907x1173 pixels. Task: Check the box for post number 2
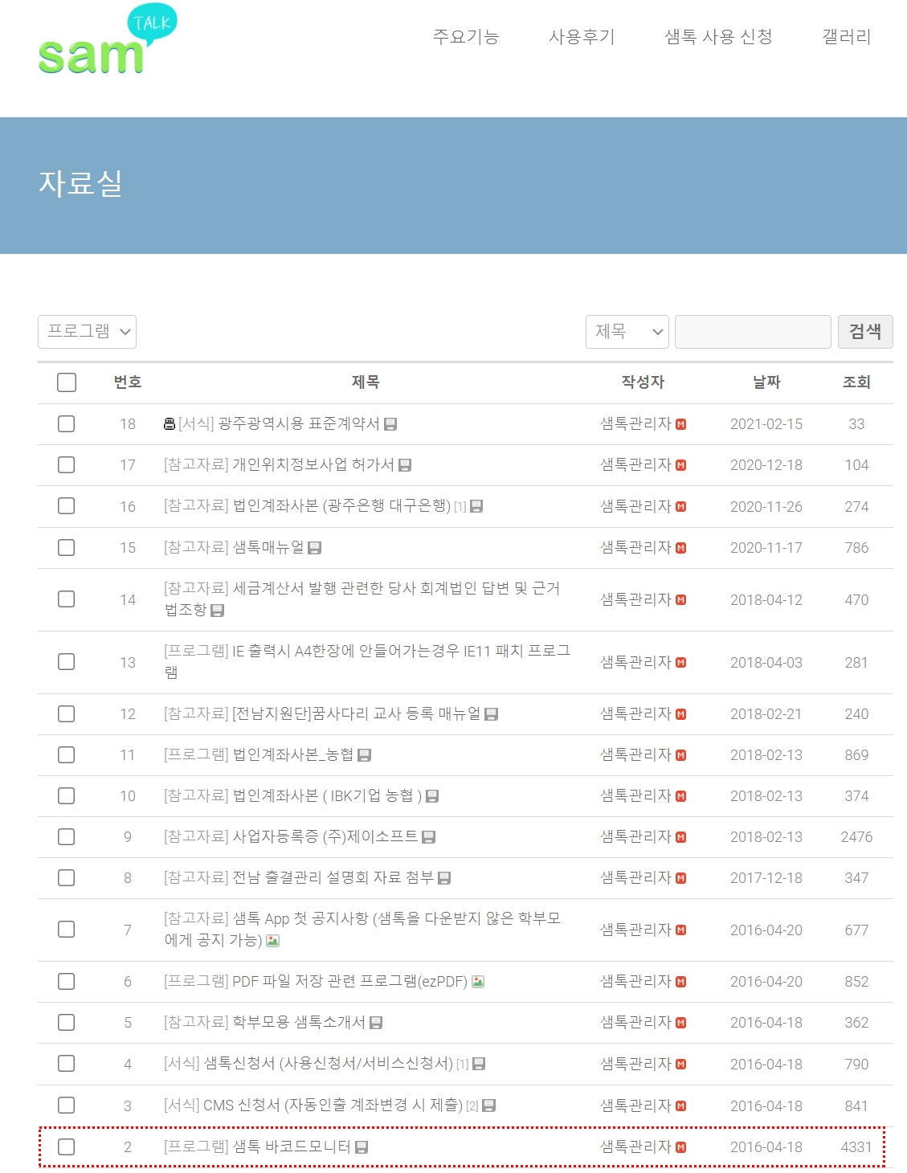point(67,1146)
